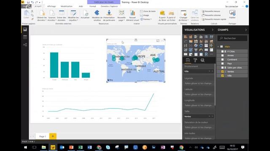
Task: Check the # Cities field
Action: click(x=222, y=51)
